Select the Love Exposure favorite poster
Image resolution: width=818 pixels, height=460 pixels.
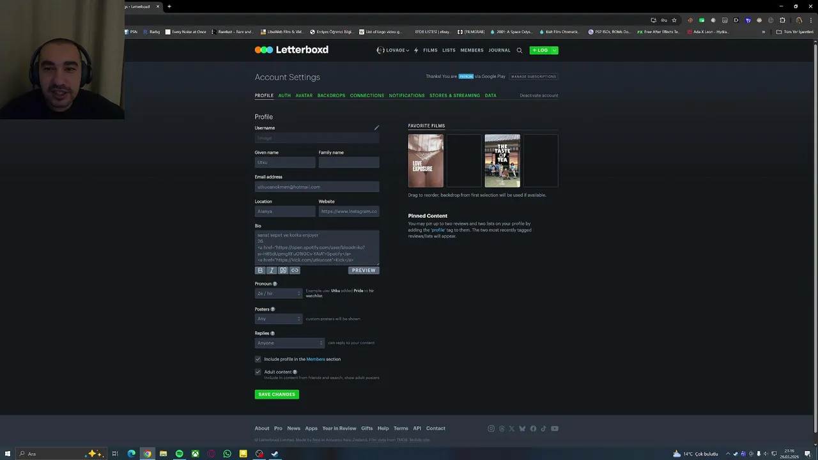pyautogui.click(x=426, y=161)
